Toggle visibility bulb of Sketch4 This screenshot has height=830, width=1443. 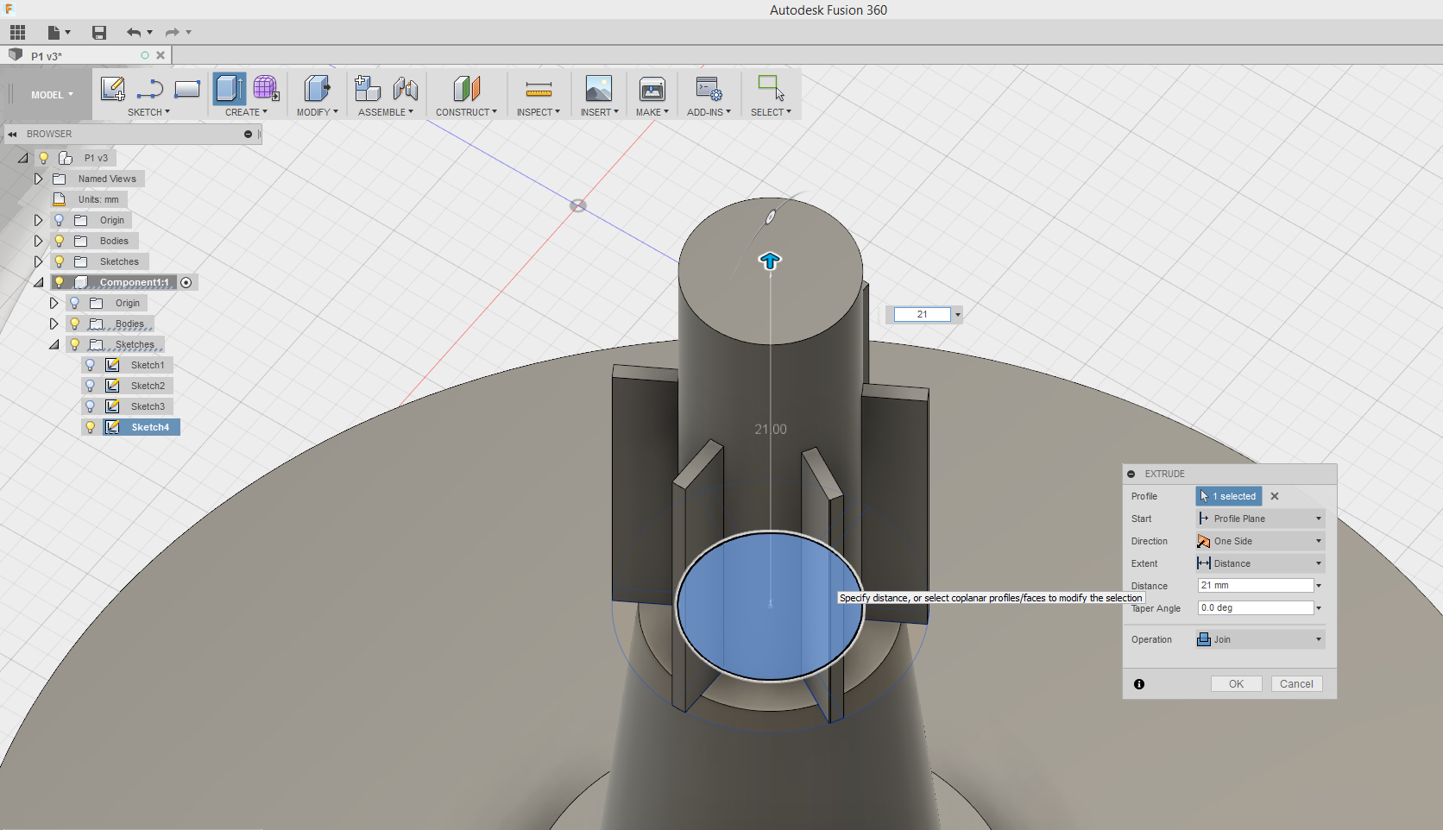coord(90,427)
